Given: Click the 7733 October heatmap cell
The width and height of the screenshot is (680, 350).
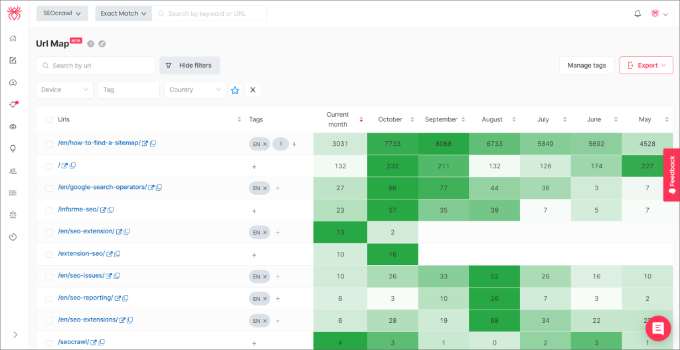Looking at the screenshot, I should pyautogui.click(x=392, y=144).
